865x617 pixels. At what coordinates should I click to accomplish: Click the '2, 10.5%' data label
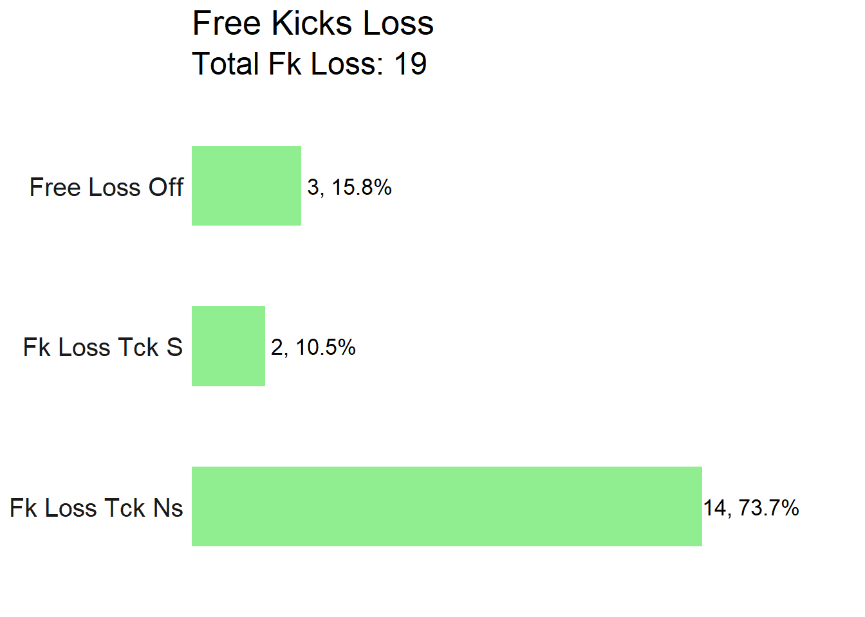pyautogui.click(x=313, y=348)
